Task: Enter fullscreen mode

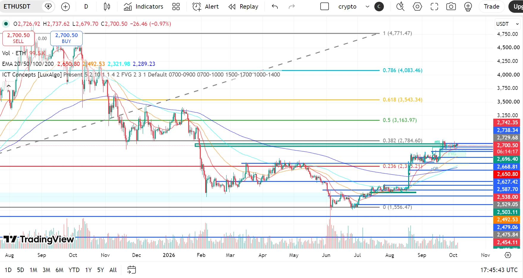Action: 434,7
